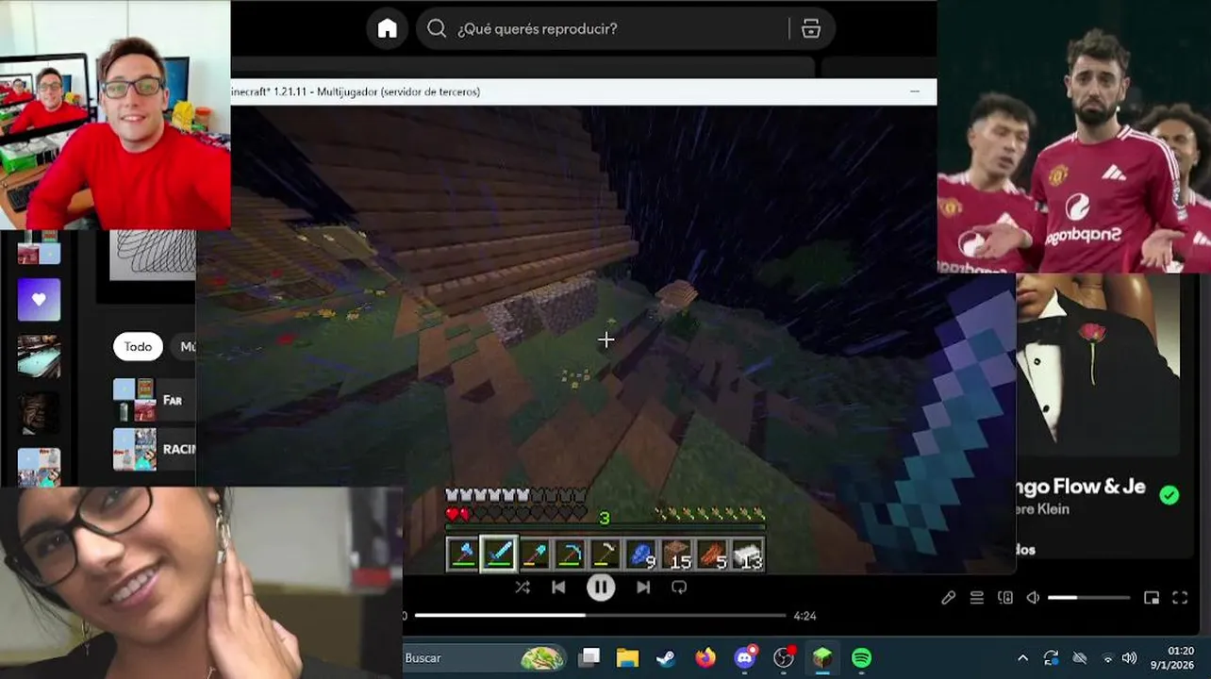
Task: Open the pool table playlist in sidebar
Action: (39, 356)
